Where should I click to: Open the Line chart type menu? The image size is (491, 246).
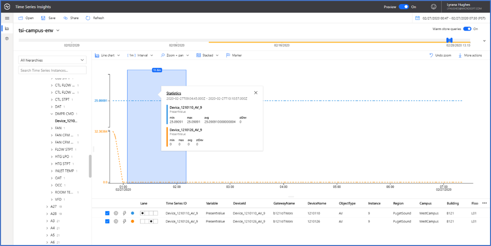(107, 56)
